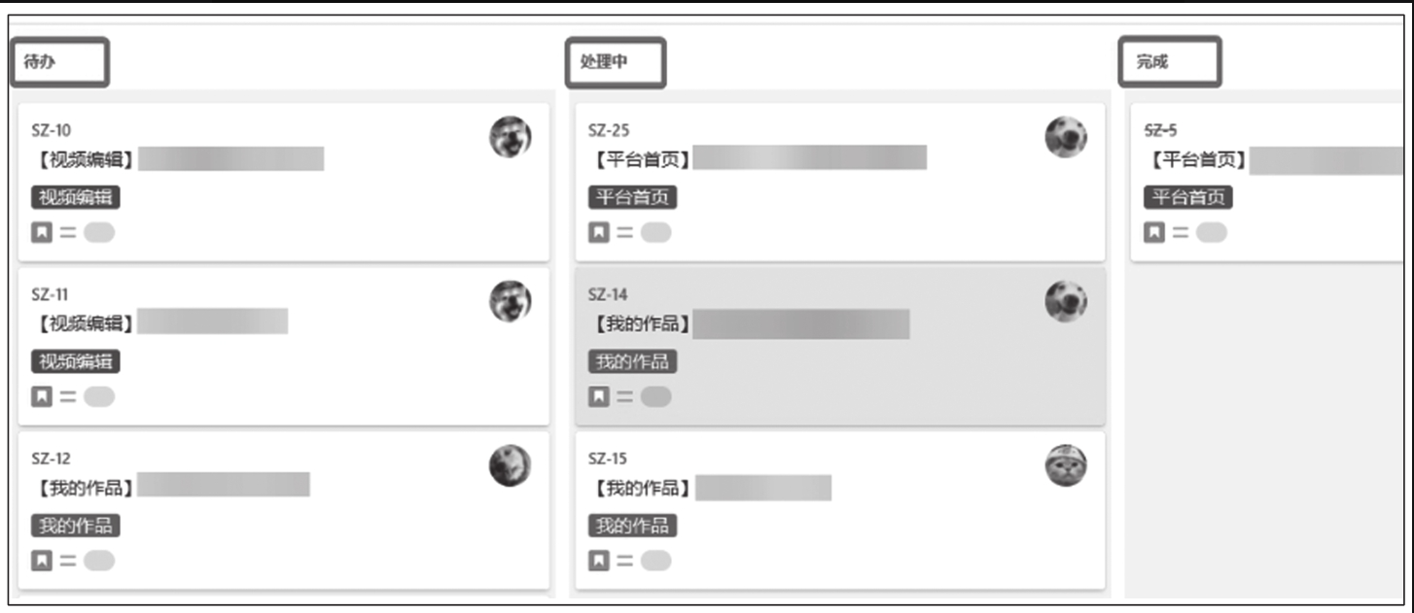Open assignee avatar on card SZ-10

[x=511, y=137]
